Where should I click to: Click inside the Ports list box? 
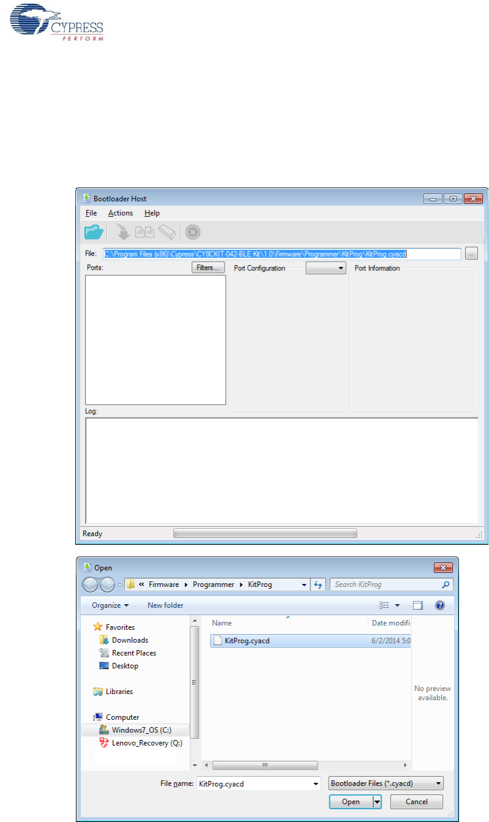155,340
